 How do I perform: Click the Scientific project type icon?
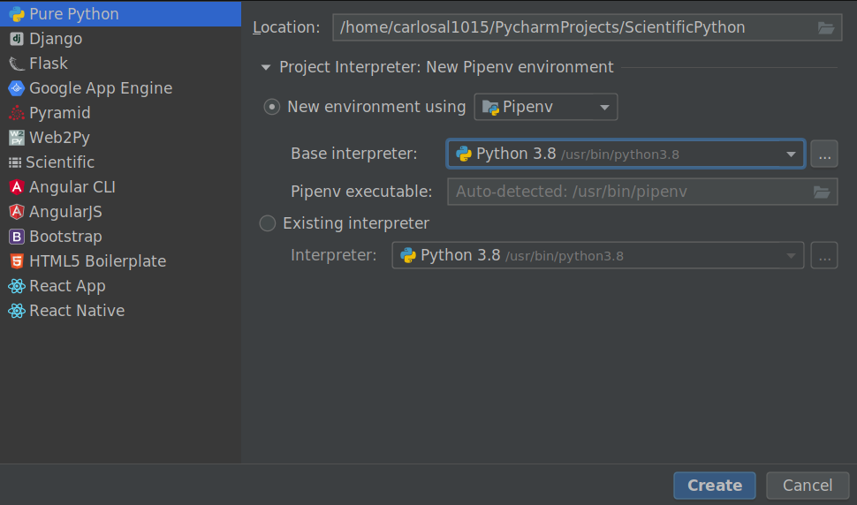(x=15, y=162)
